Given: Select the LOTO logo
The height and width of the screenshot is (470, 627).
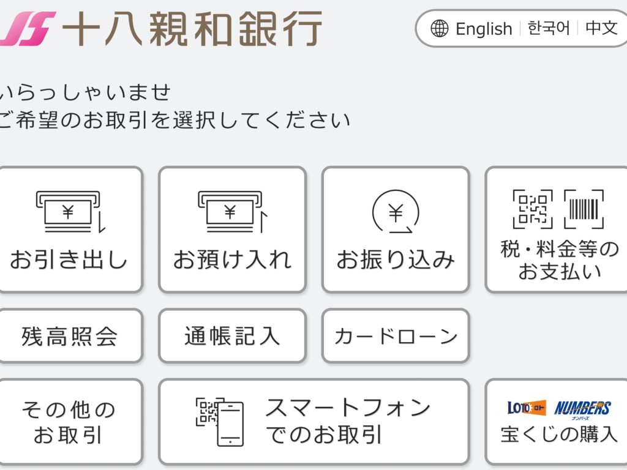Looking at the screenshot, I should point(526,408).
